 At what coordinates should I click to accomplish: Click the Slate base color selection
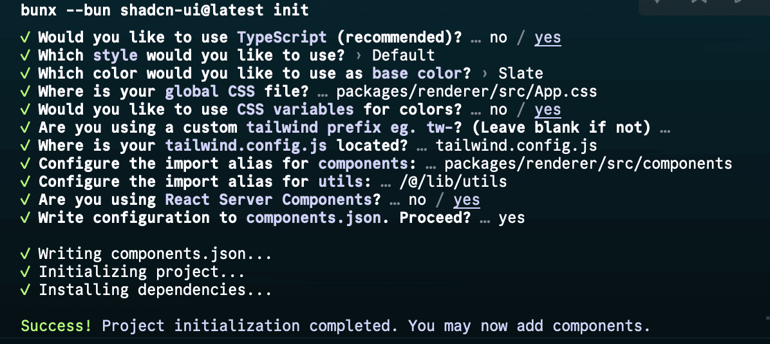tap(521, 73)
